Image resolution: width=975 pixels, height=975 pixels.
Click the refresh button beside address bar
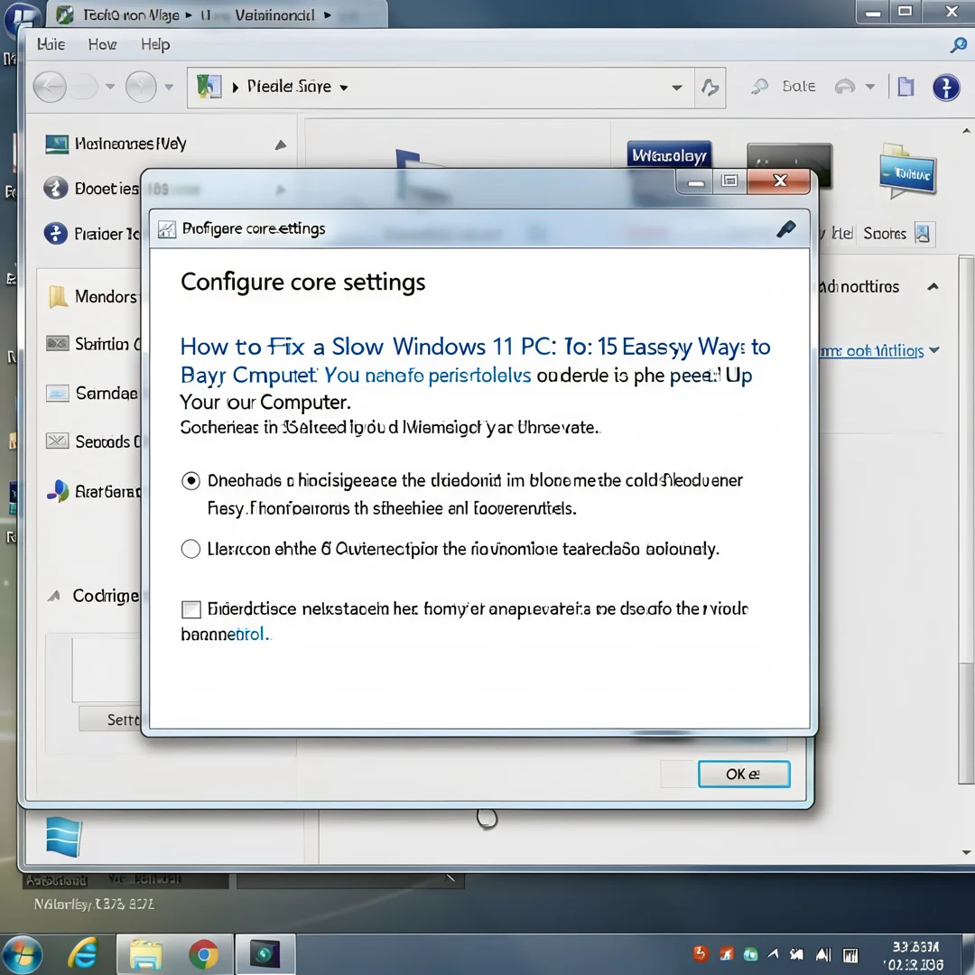tap(710, 88)
